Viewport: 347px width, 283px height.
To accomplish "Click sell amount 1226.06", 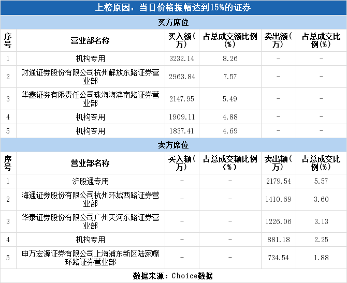I will click(279, 221).
